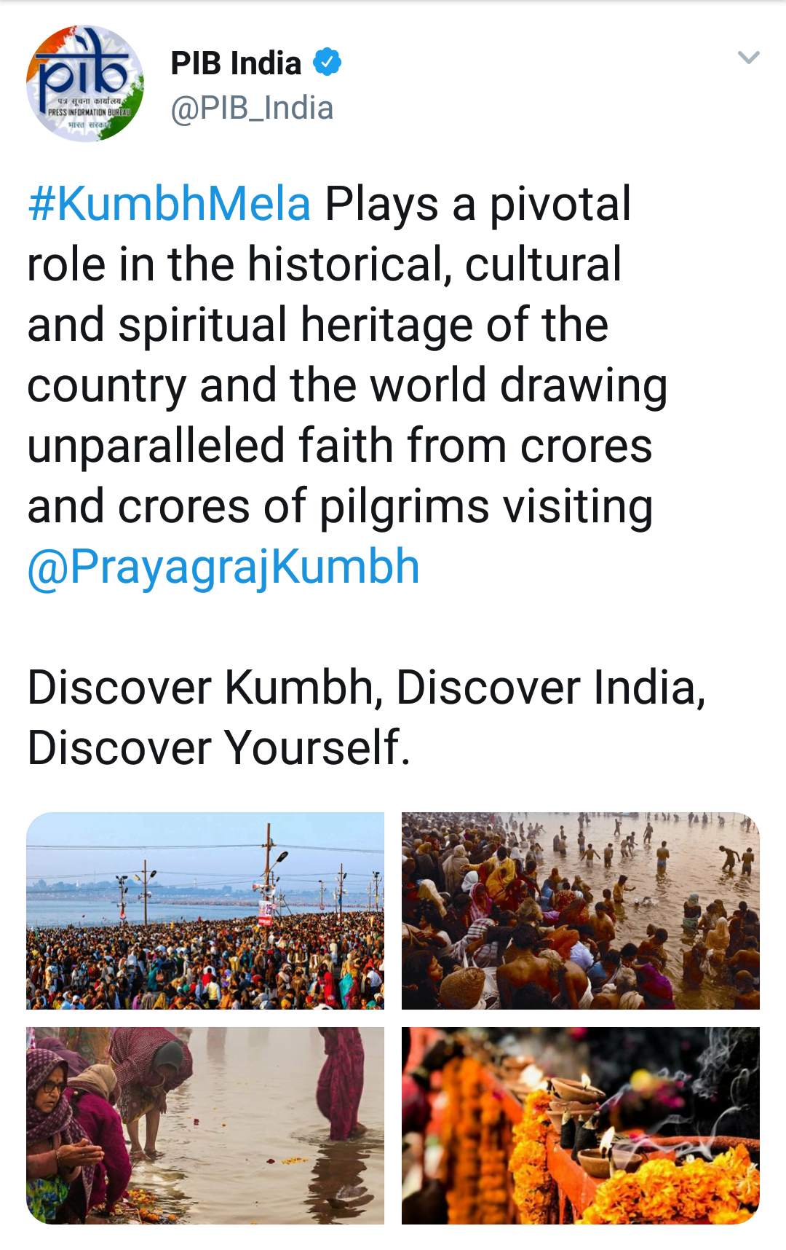Click the 'Discover Yourself.' text line
This screenshot has width=786, height=1250.
pyautogui.click(x=218, y=748)
